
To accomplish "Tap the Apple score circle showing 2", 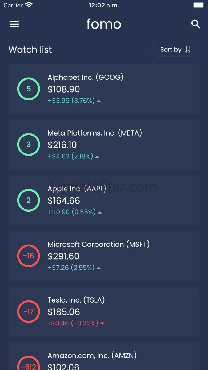I will click(x=29, y=200).
